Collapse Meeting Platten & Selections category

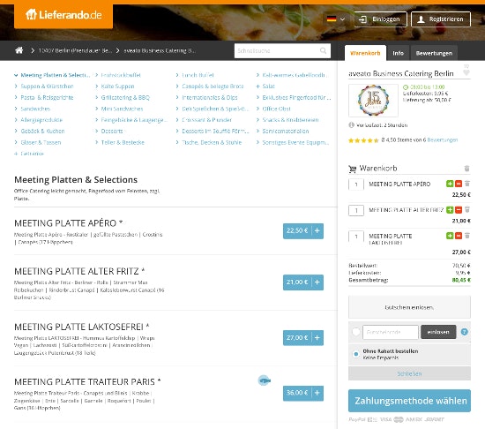(52, 75)
